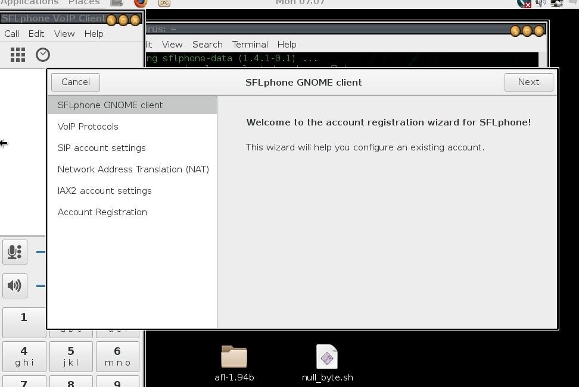Open call history clock icon
This screenshot has height=387, width=579.
[x=43, y=55]
